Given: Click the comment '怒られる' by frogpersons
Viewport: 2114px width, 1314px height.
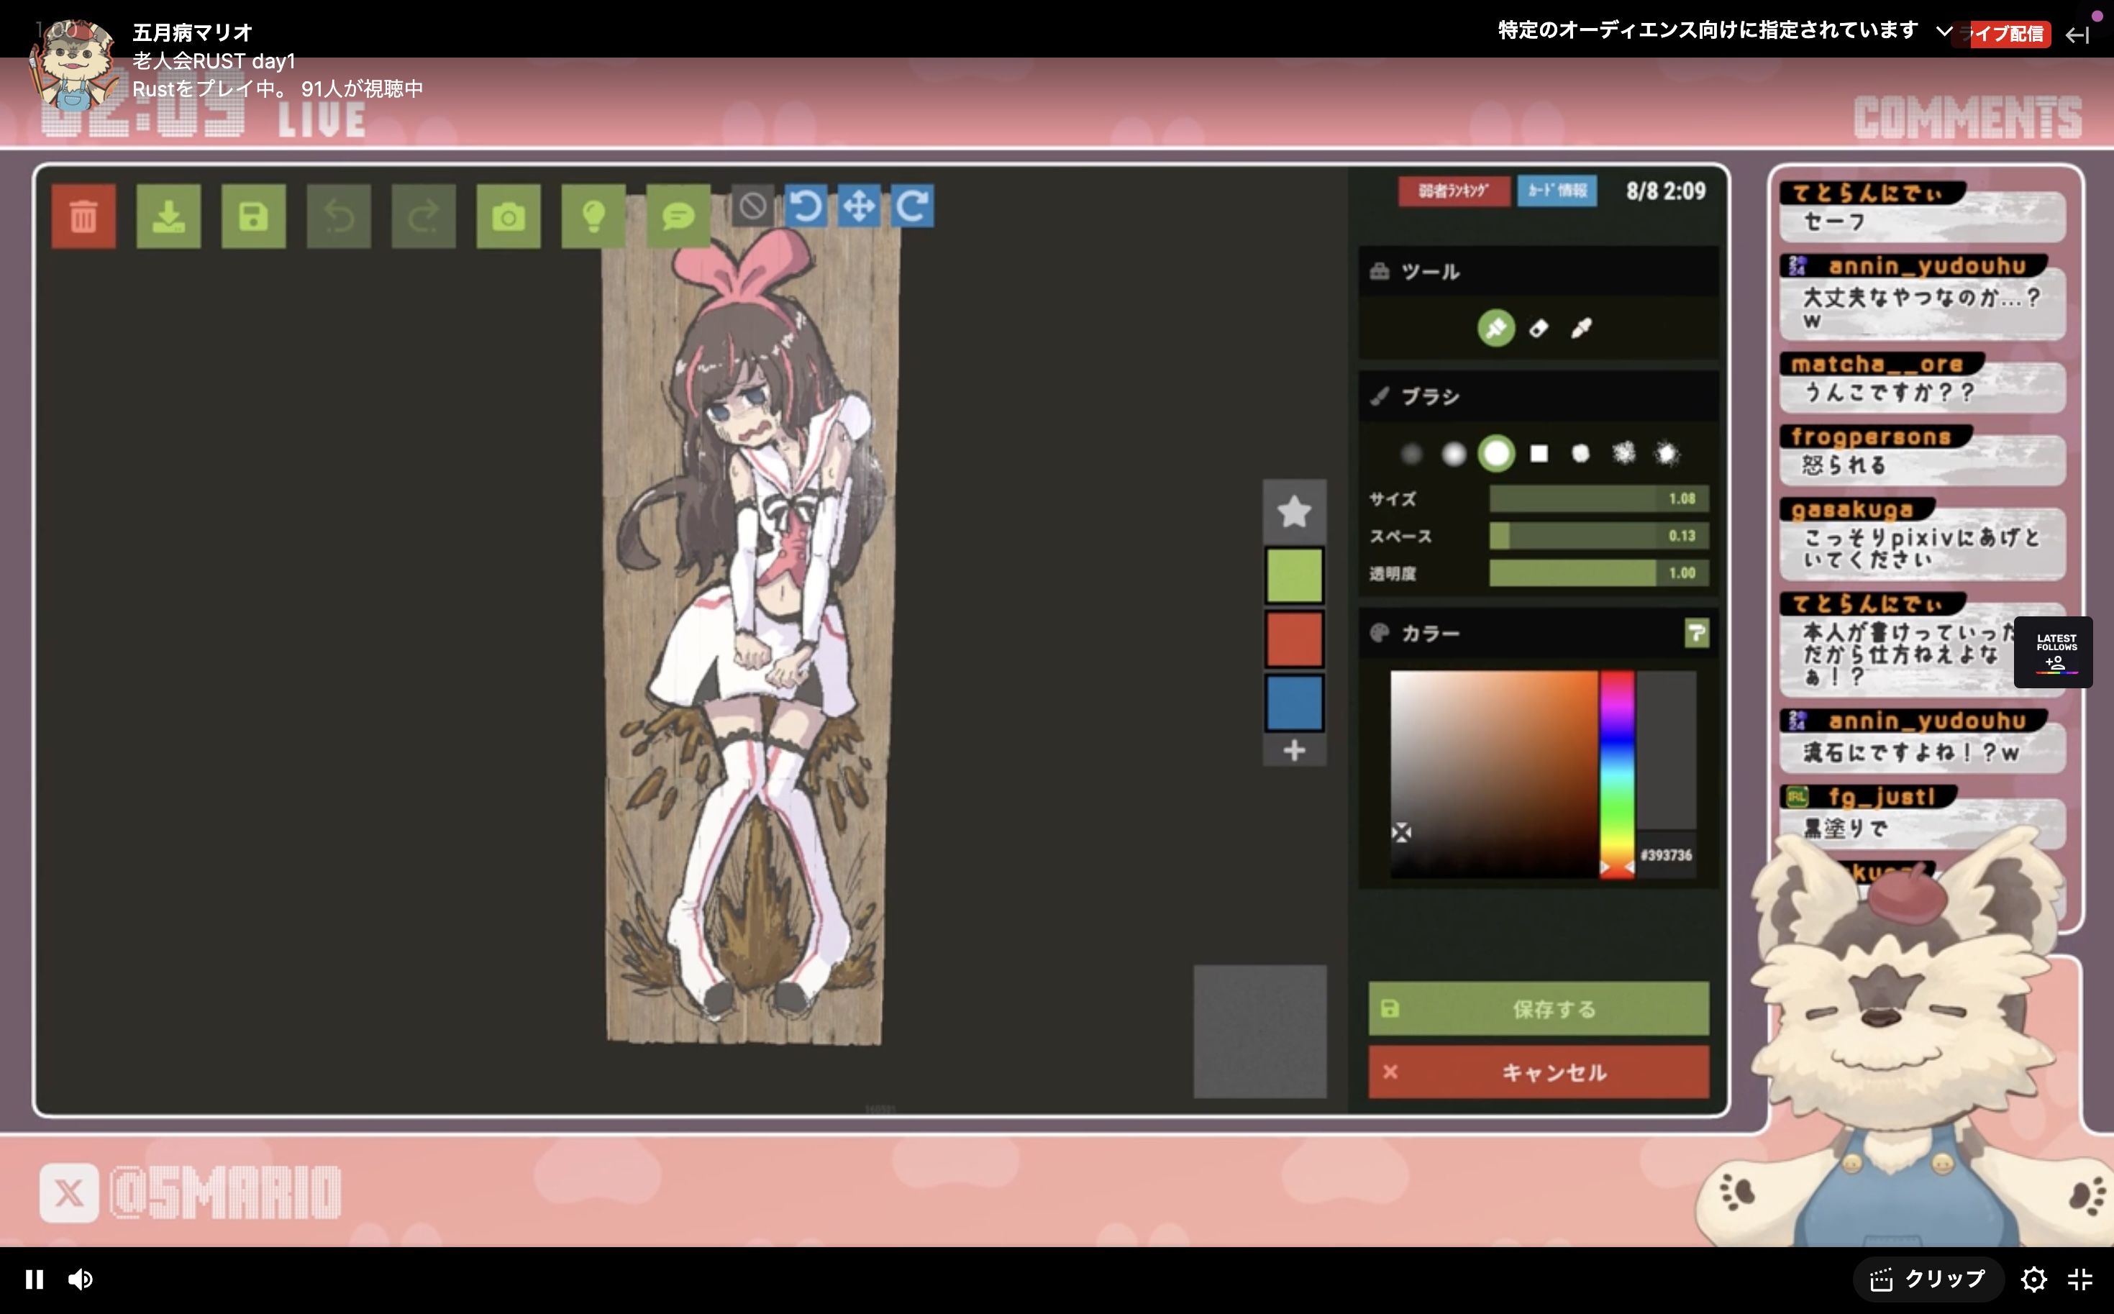Looking at the screenshot, I should (x=1844, y=465).
